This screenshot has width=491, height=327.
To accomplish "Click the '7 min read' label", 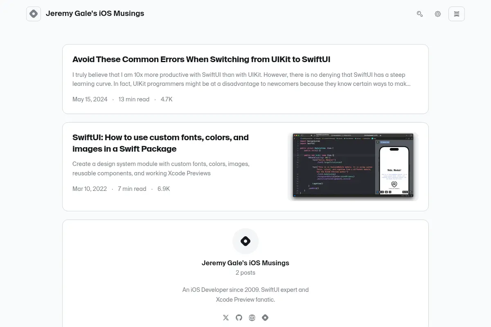I will click(x=132, y=189).
